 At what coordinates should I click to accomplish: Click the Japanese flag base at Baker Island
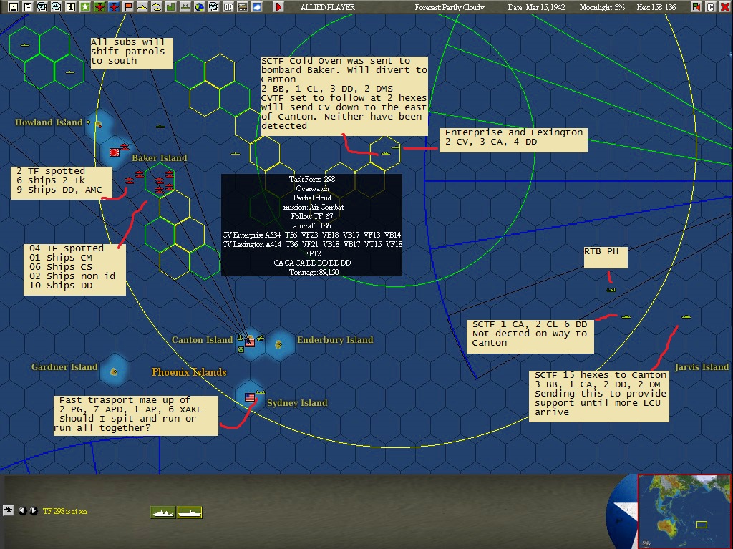[x=114, y=152]
